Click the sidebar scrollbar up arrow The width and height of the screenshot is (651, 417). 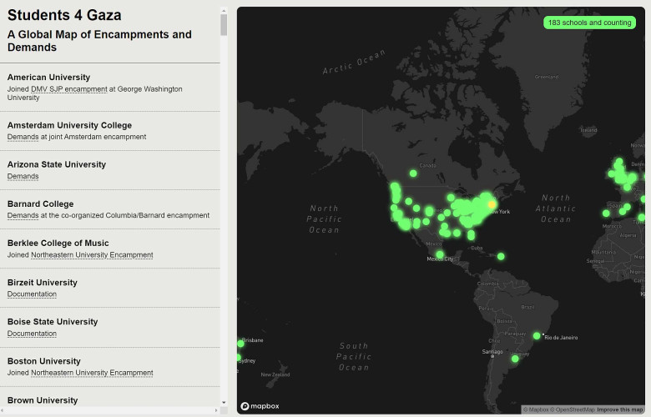tap(224, 11)
